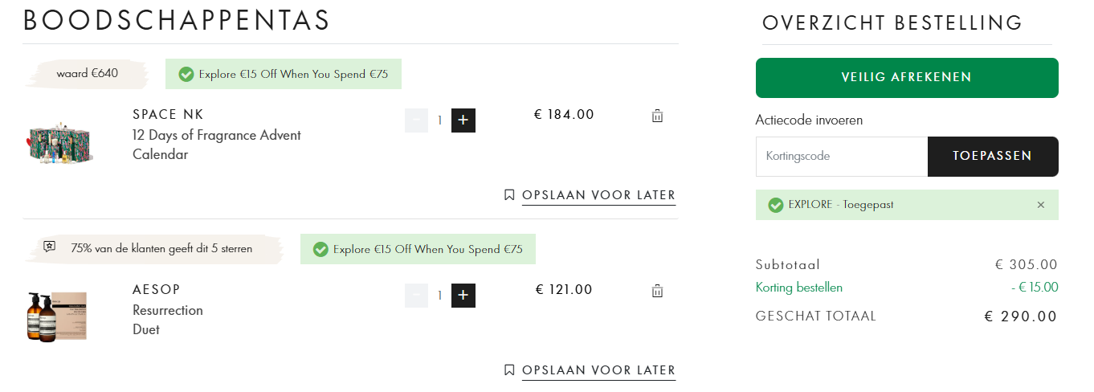Increase quantity of Space NK Advent Calendar
The image size is (1094, 392).
pos(463,120)
